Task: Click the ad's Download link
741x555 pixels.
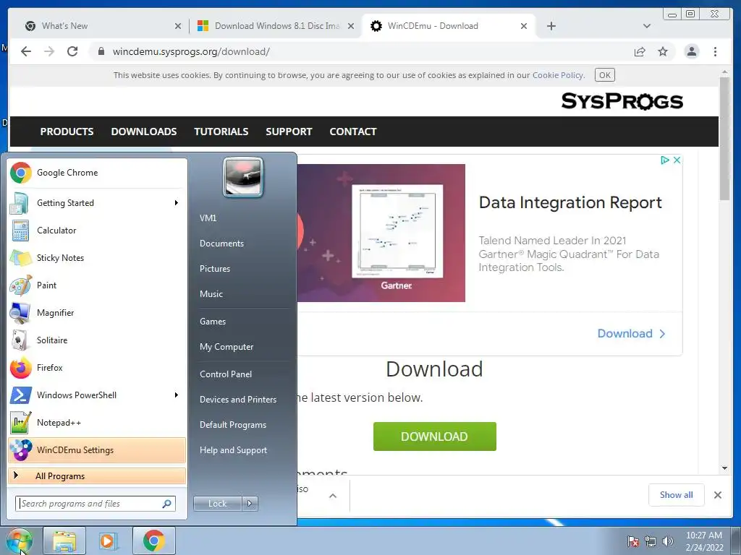Action: tap(631, 334)
